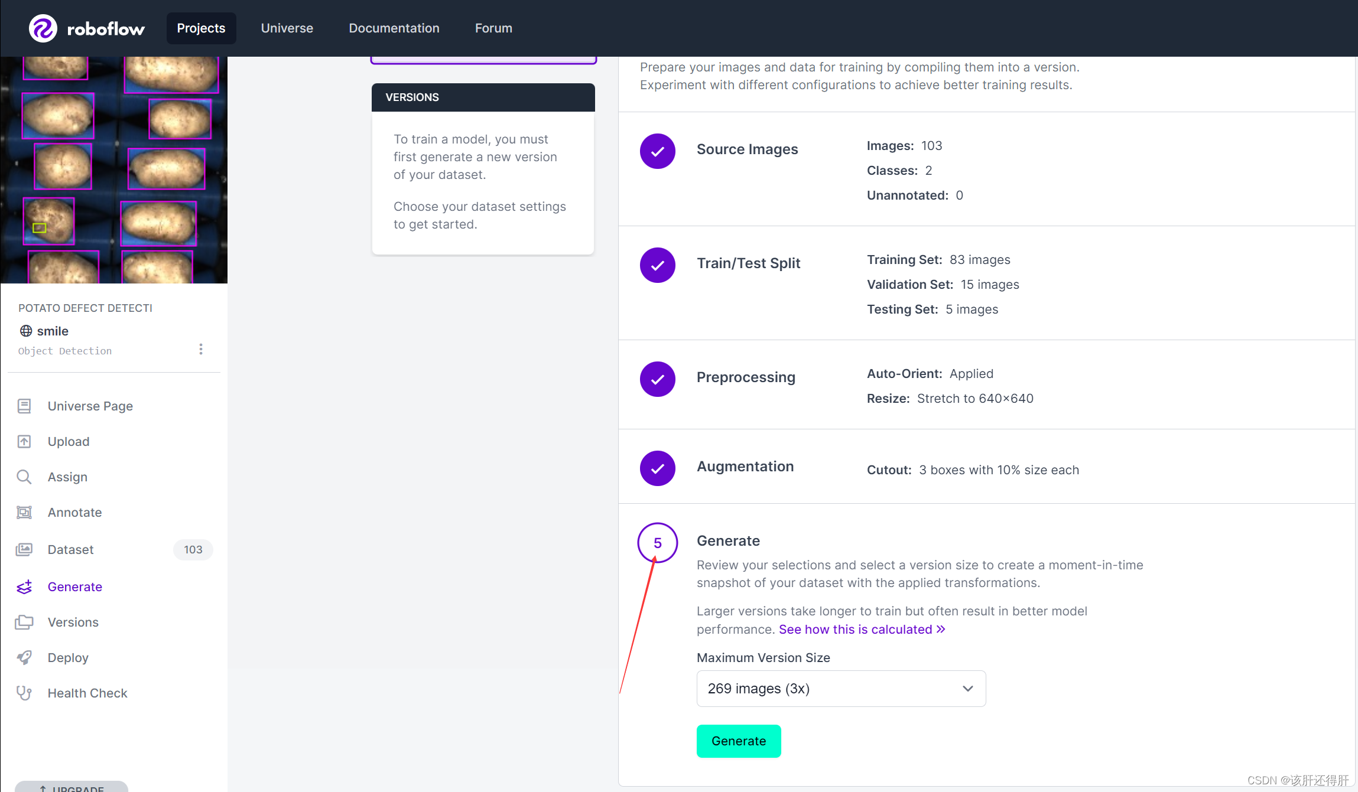Click the Dataset images icon
The height and width of the screenshot is (792, 1358).
pos(24,550)
